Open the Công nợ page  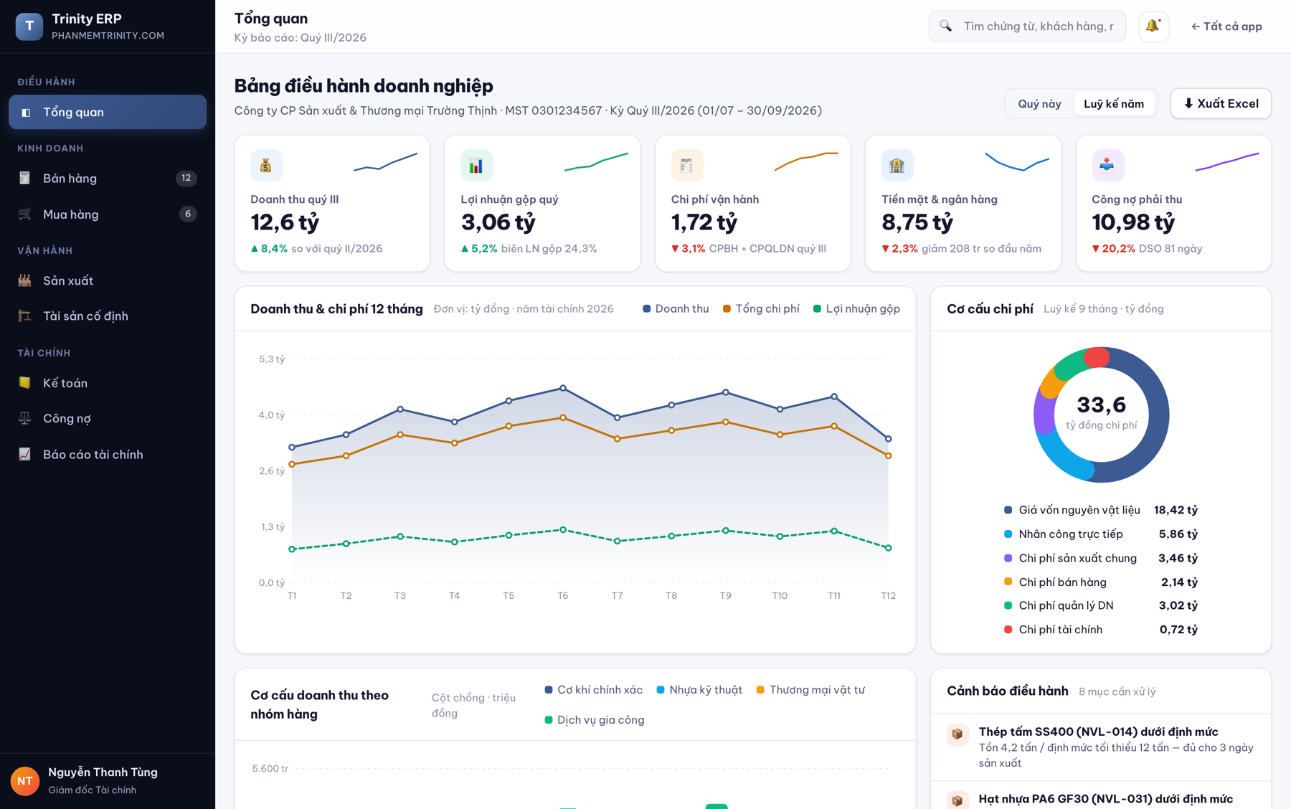coord(108,418)
